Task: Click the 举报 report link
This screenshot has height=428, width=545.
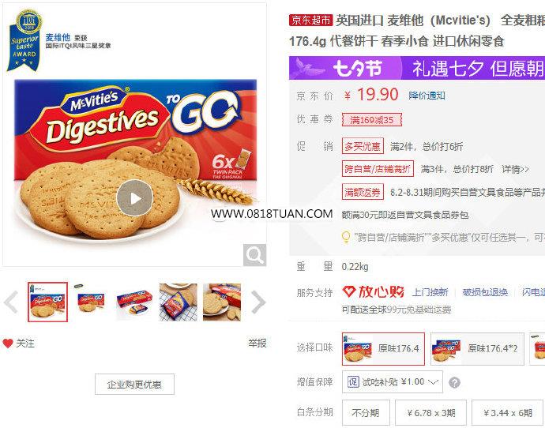Action: point(257,344)
